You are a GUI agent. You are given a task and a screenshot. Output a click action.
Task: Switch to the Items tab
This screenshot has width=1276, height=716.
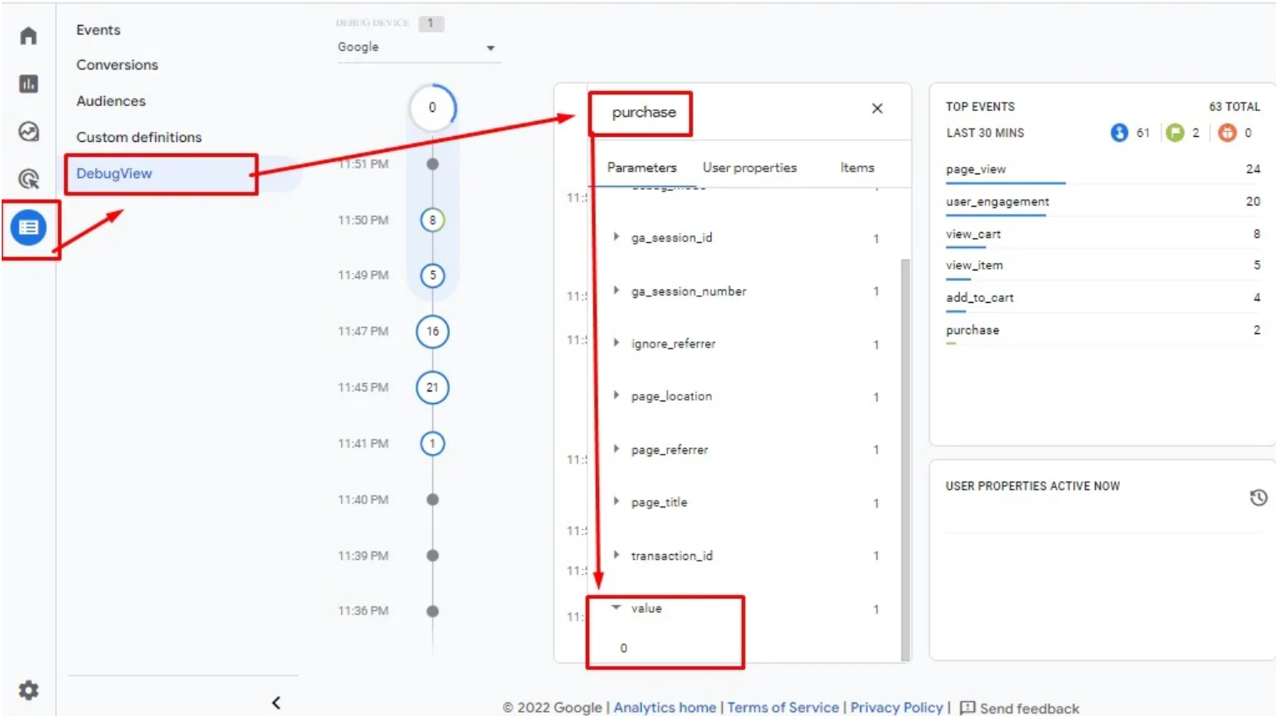tap(856, 168)
